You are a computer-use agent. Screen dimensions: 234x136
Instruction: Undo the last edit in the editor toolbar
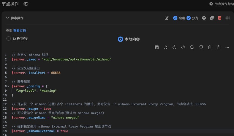(x=165, y=48)
